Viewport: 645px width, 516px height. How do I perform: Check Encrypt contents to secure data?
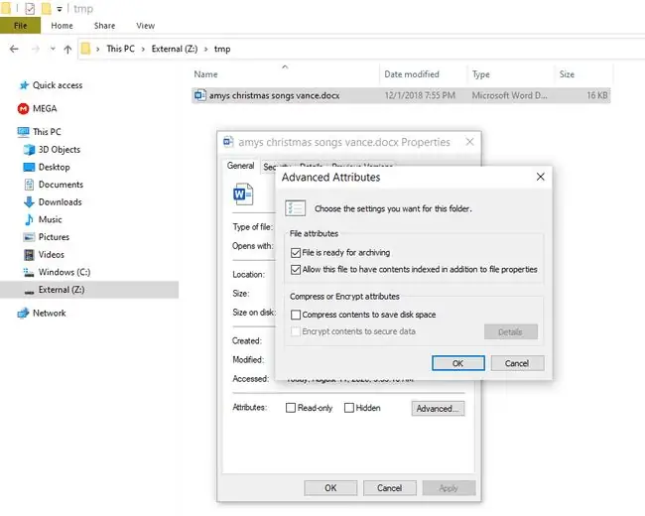tap(296, 331)
